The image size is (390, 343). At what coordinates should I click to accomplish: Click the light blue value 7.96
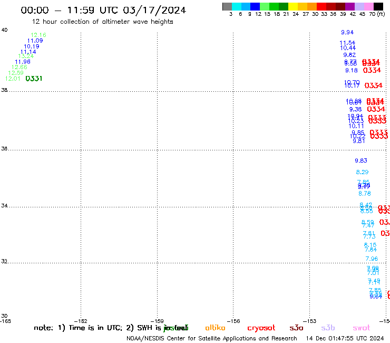[372, 259]
